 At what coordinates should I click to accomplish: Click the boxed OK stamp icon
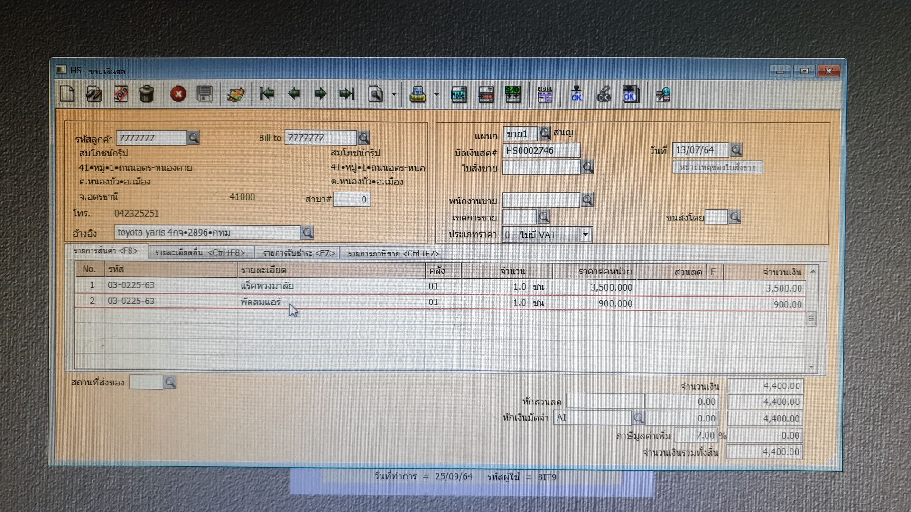click(631, 94)
